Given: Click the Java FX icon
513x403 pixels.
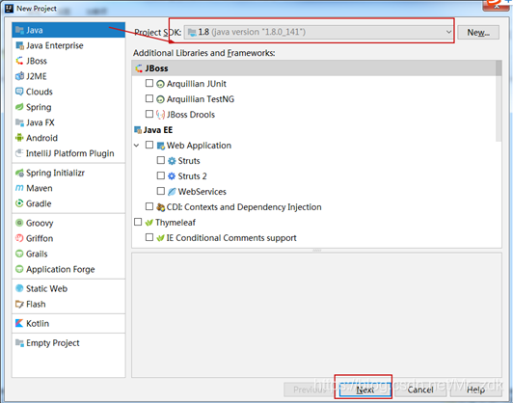Looking at the screenshot, I should tap(19, 122).
